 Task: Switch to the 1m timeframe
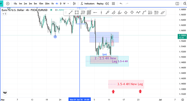(20, 4)
